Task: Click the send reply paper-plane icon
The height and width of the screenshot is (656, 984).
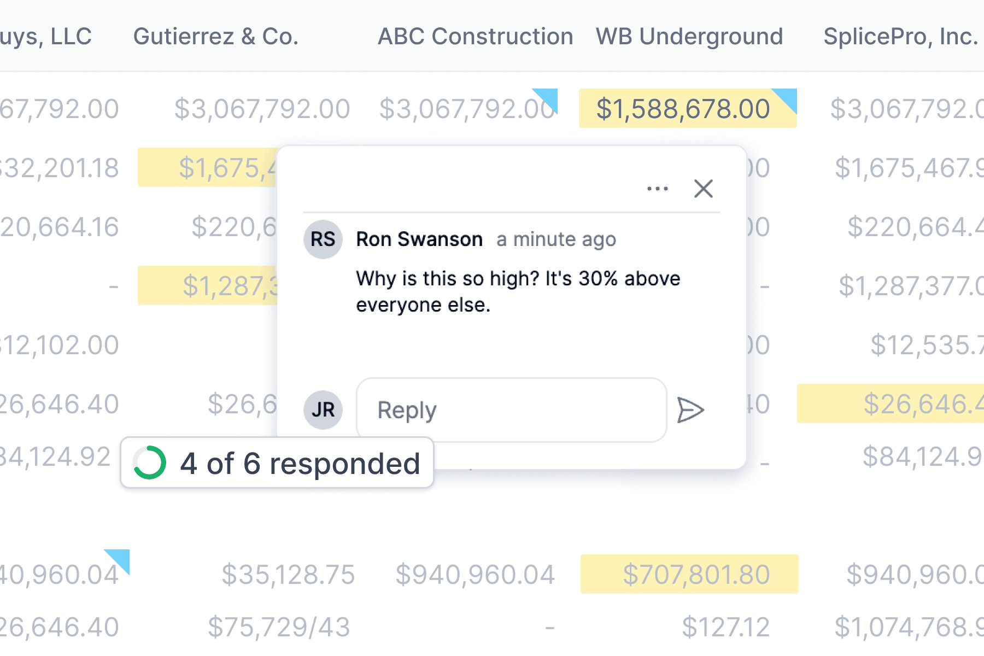Action: (691, 410)
